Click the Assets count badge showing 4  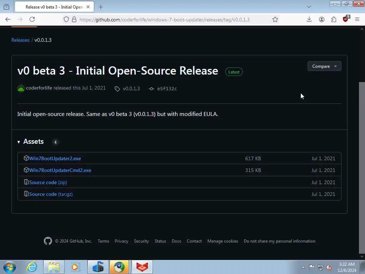tap(55, 142)
